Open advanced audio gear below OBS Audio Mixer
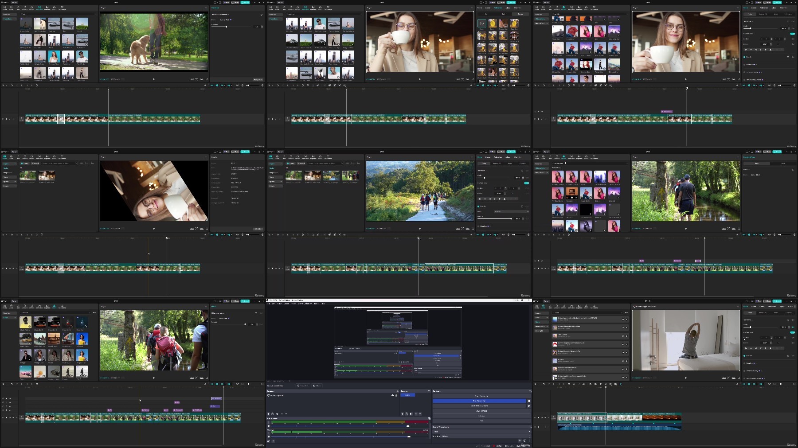 tap(268, 441)
